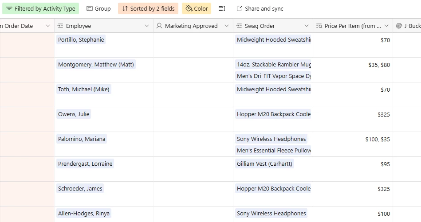Select the $35, $80 price cell
Viewport: 421px width, 222px height.
[x=353, y=70]
